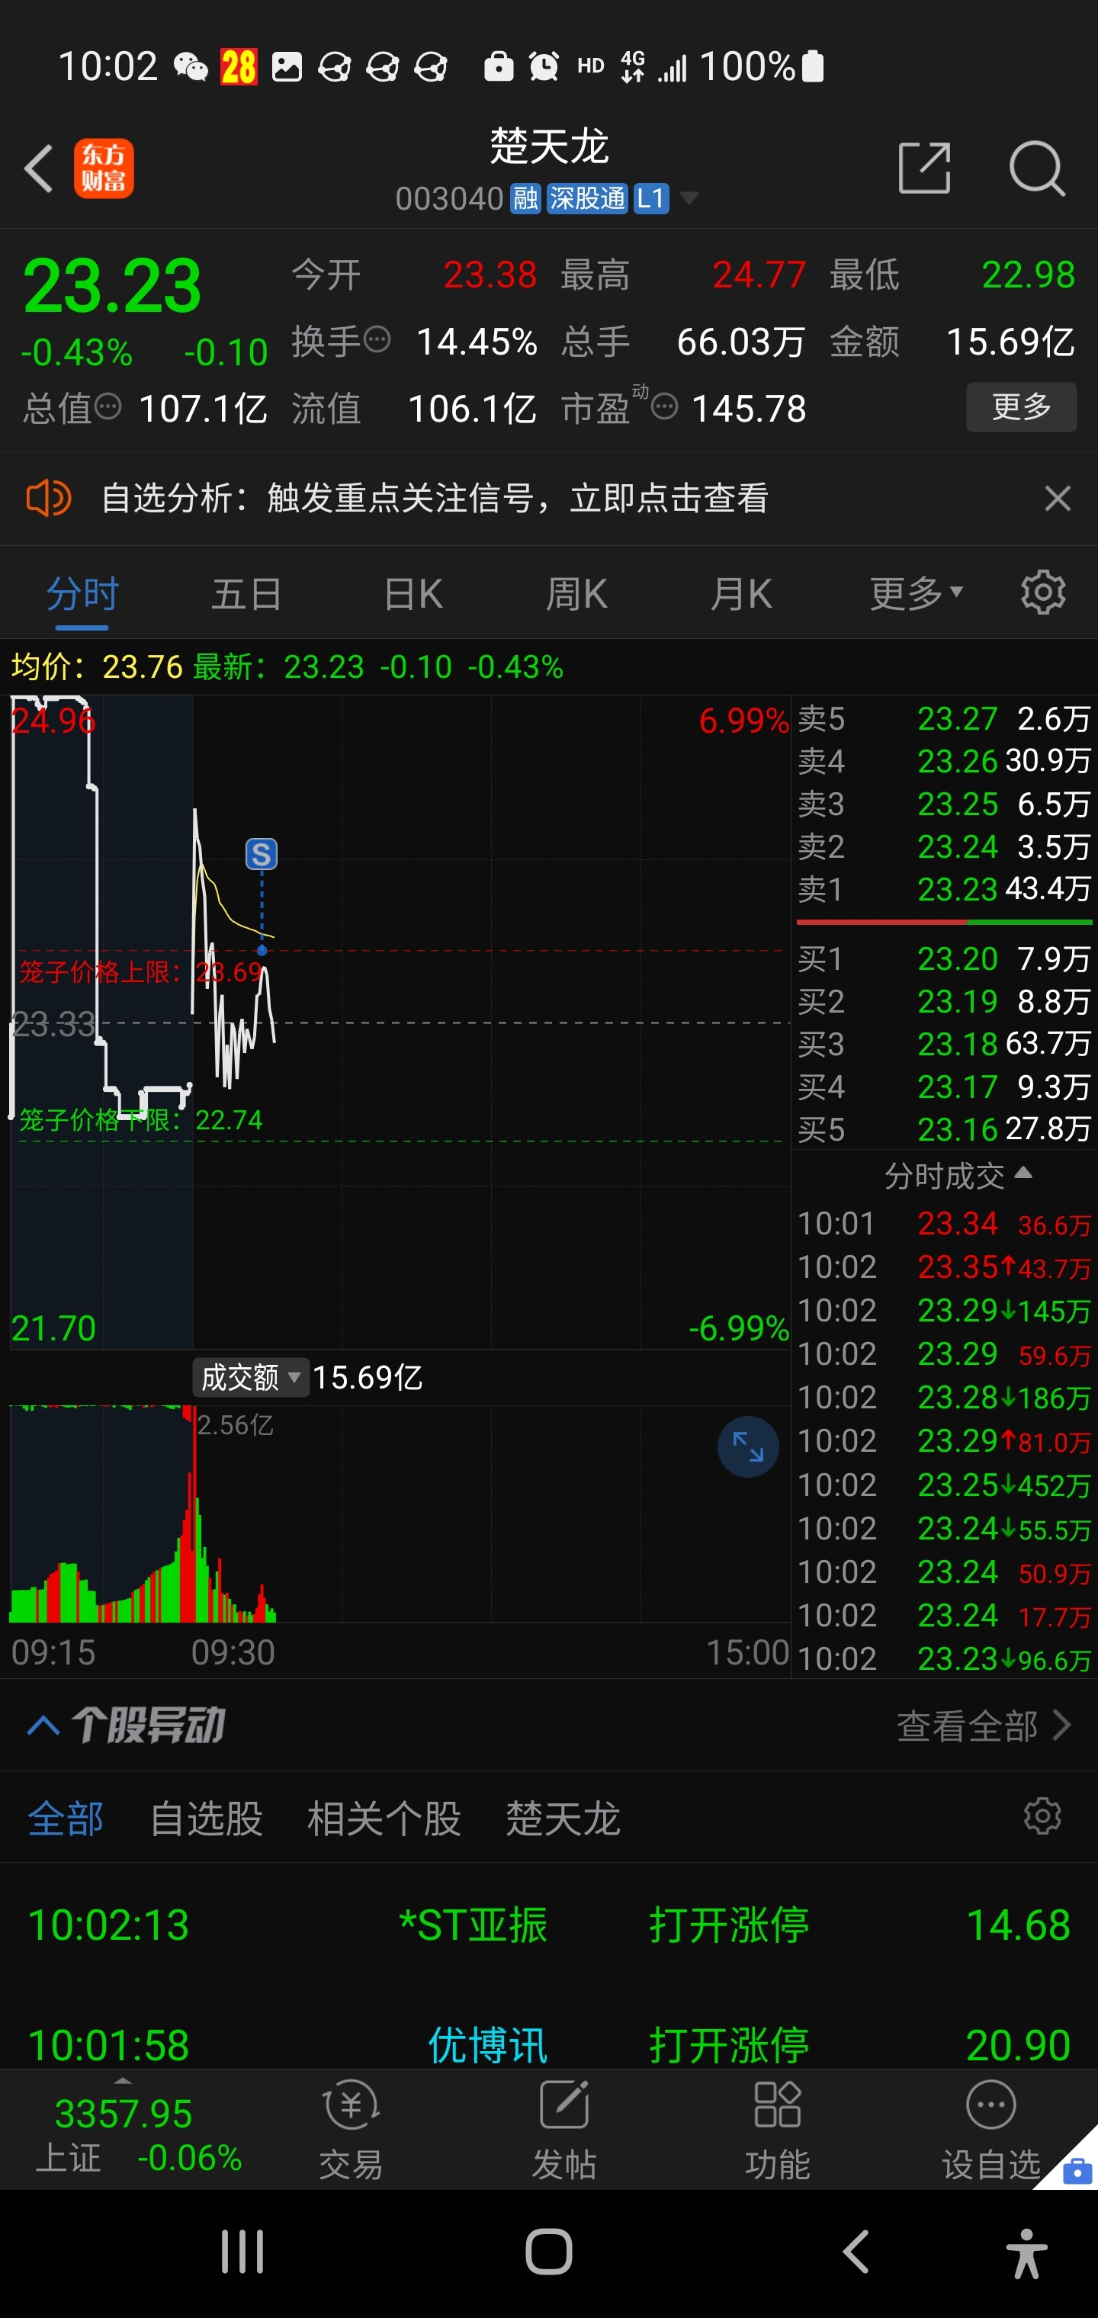Select 卖1 price 23.23 row

point(944,889)
